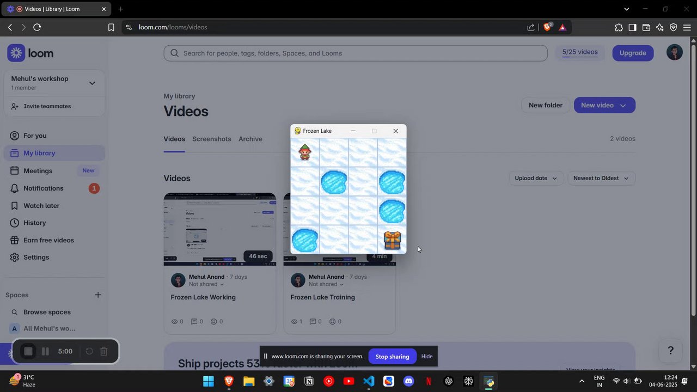Viewport: 697px width, 392px height.
Task: Click the New folder button
Action: (545, 105)
